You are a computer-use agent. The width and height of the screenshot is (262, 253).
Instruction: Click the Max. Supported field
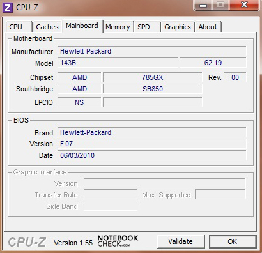point(220,195)
